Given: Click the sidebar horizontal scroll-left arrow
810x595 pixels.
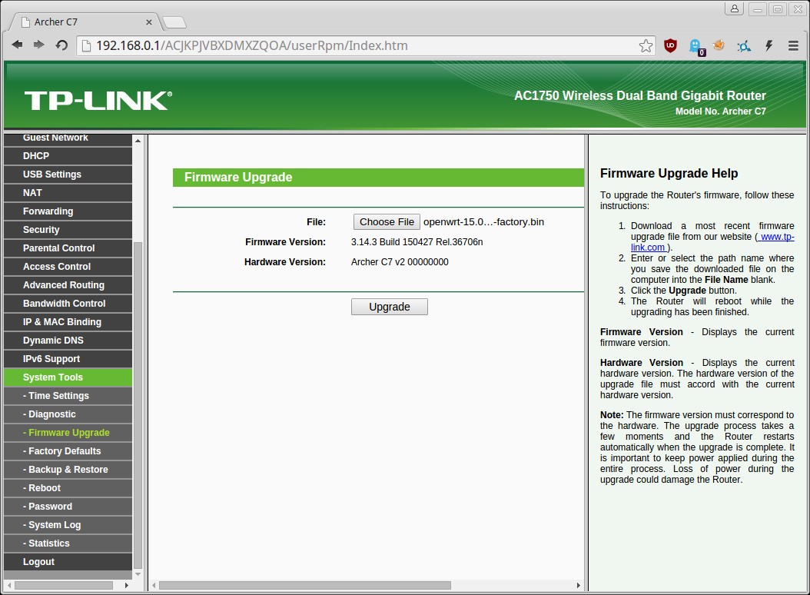Looking at the screenshot, I should click(8, 585).
